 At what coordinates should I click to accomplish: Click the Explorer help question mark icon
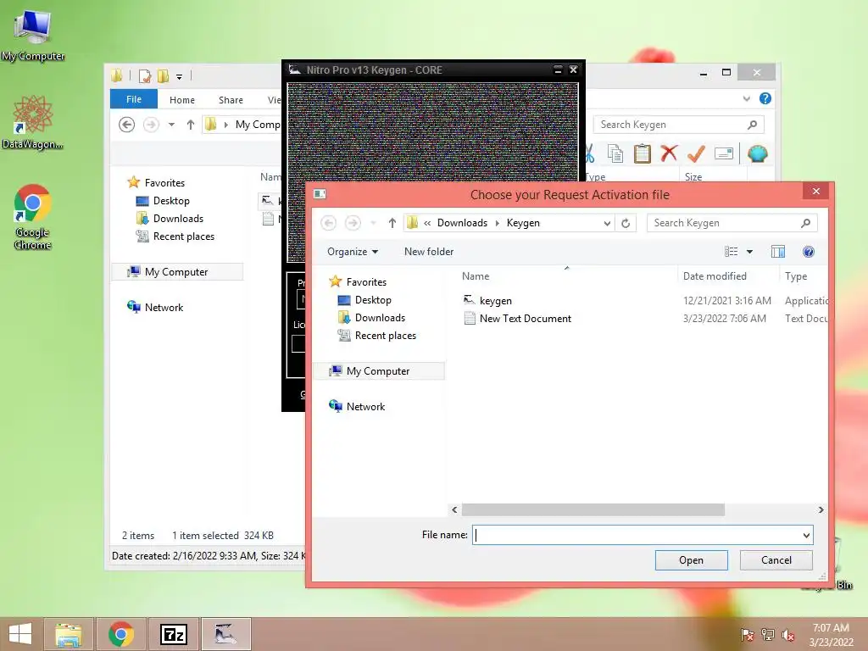tap(765, 98)
